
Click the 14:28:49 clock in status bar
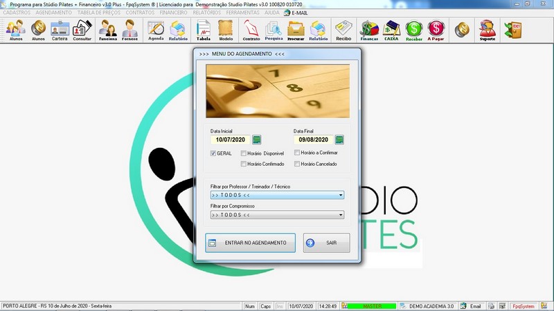click(x=328, y=306)
